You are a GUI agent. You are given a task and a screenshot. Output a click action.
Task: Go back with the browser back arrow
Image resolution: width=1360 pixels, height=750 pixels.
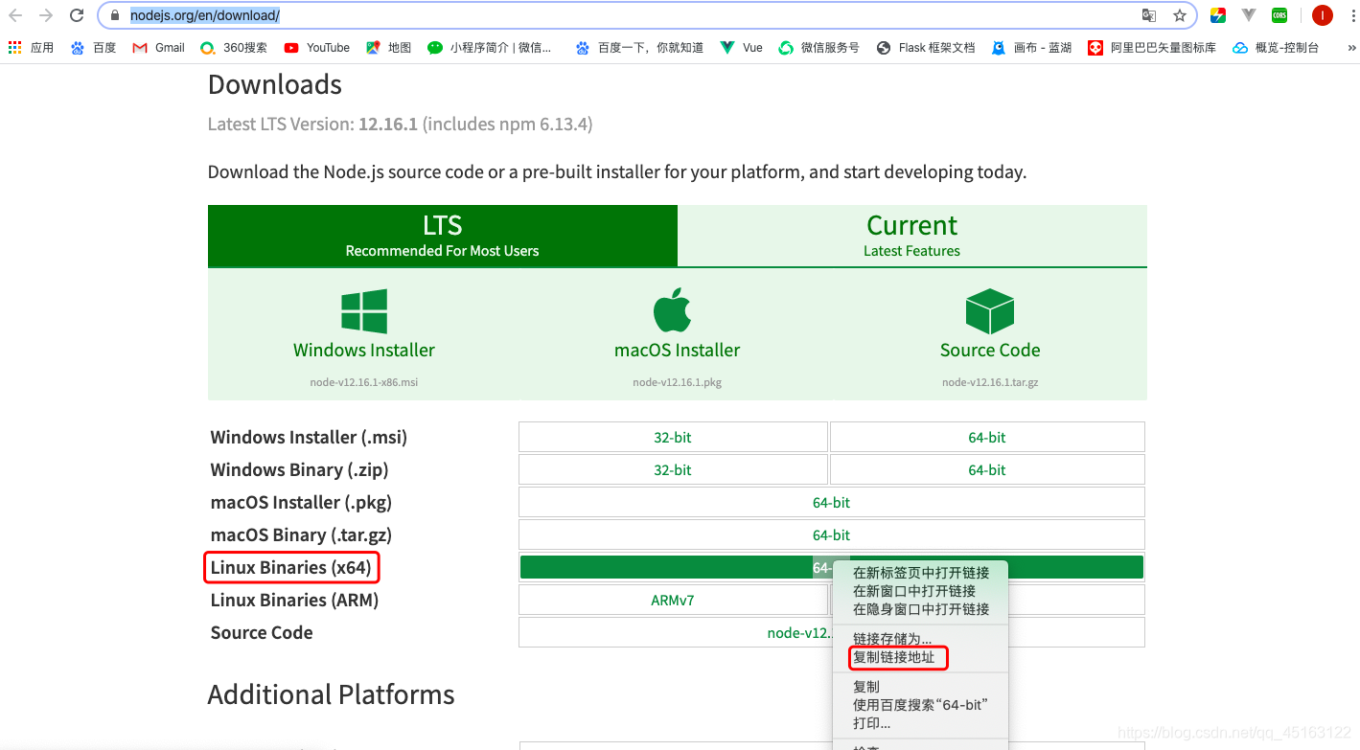coord(15,15)
